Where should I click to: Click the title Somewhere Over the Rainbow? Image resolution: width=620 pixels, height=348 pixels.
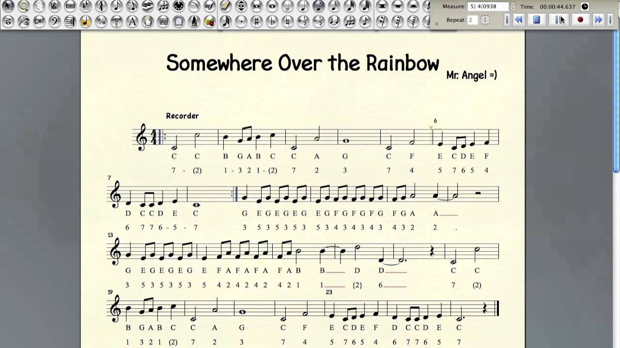pos(303,63)
